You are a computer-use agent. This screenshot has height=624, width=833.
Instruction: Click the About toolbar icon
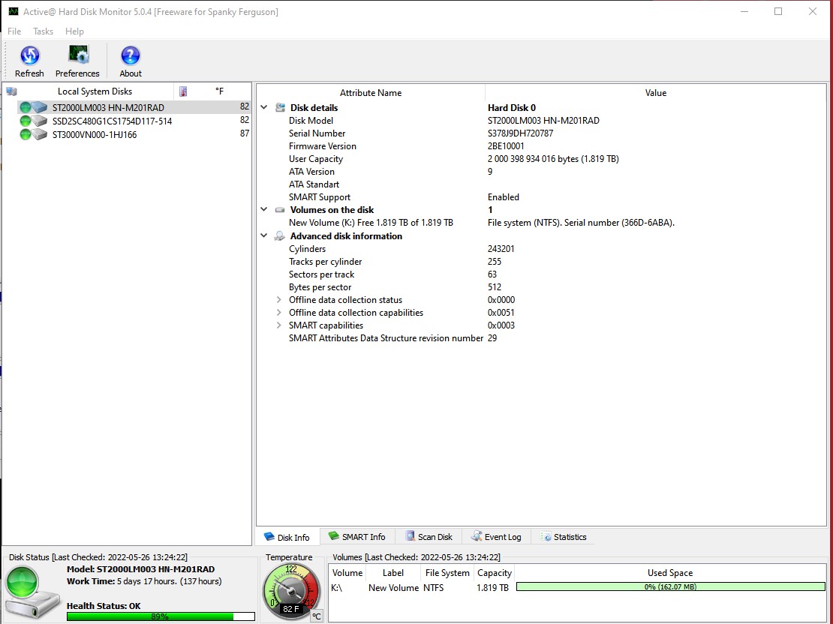[129, 56]
